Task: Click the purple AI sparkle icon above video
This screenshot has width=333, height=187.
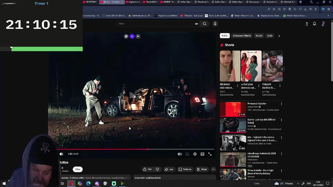Action: tap(132, 36)
